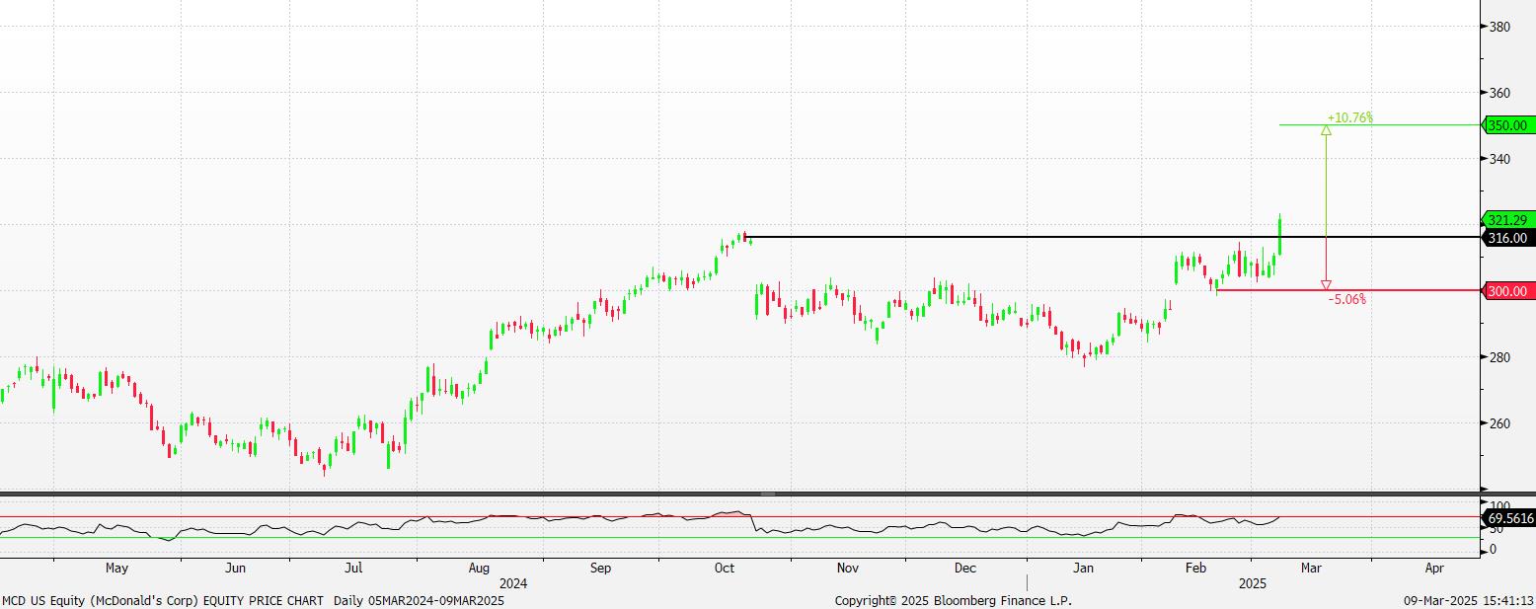Click the 321.29 last price label
Viewport: 1536px width, 609px height.
(1506, 220)
